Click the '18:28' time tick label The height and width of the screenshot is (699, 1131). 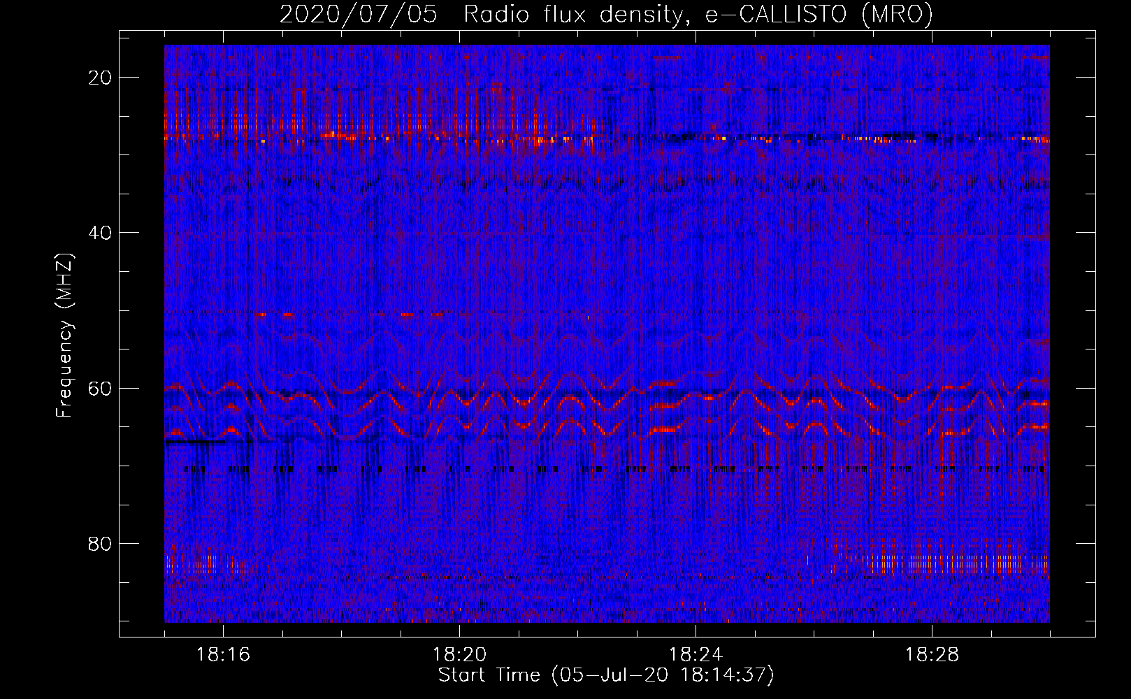932,655
